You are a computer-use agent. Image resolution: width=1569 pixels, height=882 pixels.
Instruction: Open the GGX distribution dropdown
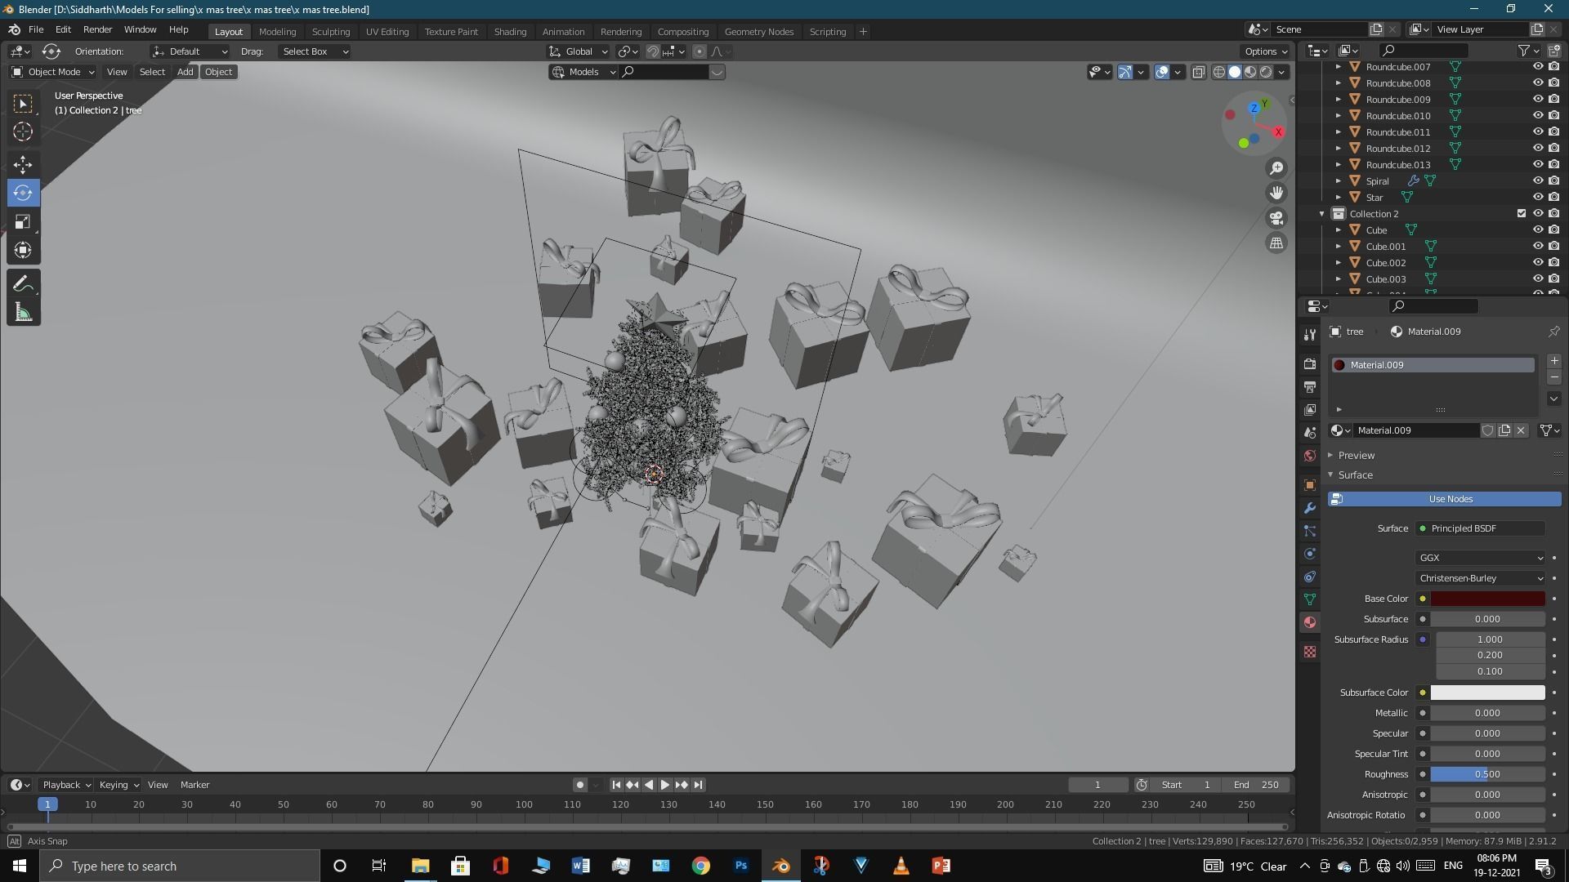point(1480,558)
